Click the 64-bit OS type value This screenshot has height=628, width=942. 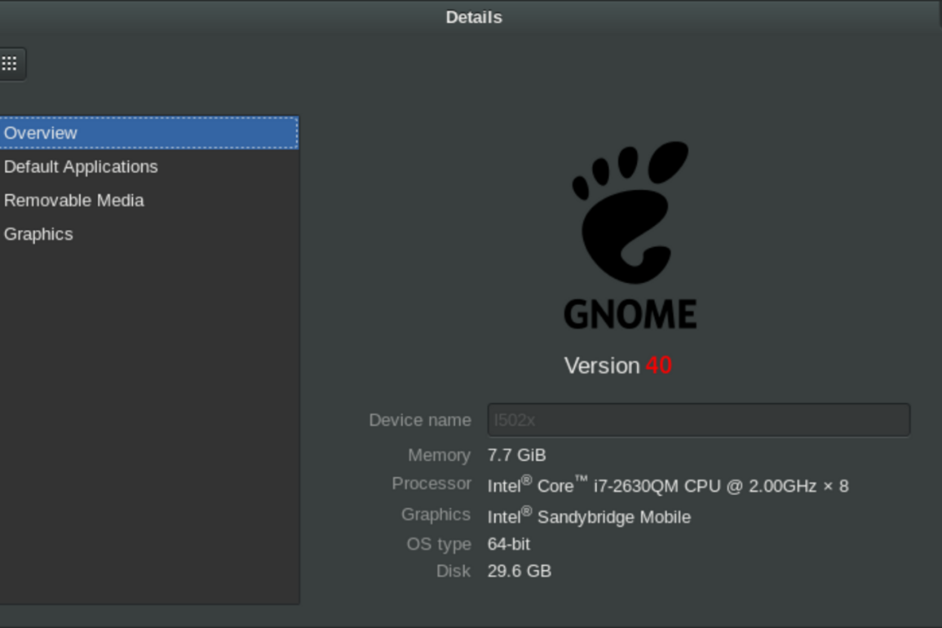click(508, 544)
